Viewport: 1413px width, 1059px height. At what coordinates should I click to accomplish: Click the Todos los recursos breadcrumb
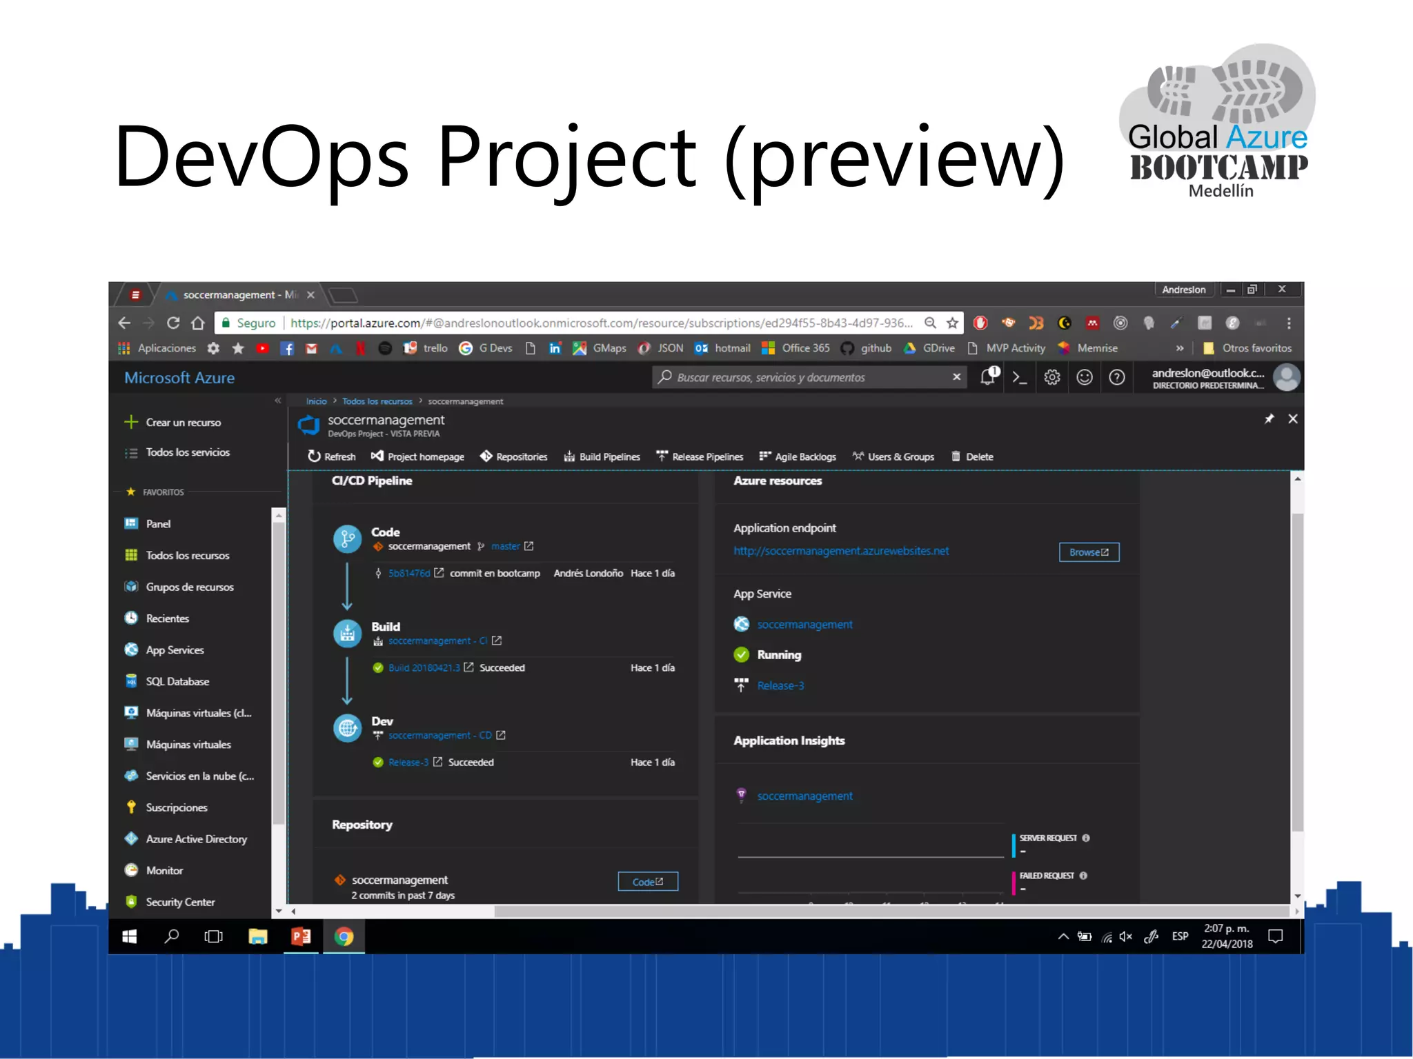377,401
